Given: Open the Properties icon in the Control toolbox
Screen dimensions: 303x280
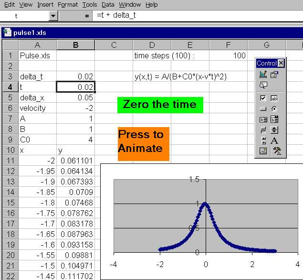Looking at the screenshot, I should coord(274,75).
